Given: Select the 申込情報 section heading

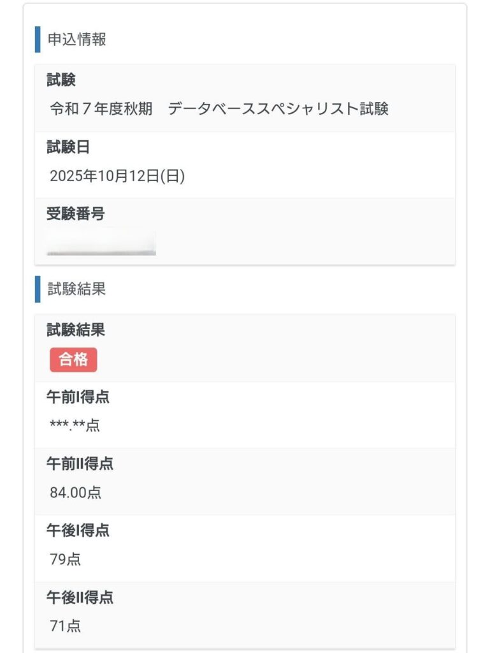Looking at the screenshot, I should click(x=77, y=40).
